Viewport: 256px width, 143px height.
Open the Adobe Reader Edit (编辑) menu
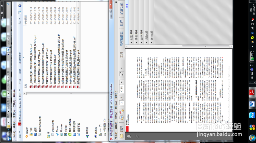[116, 125]
